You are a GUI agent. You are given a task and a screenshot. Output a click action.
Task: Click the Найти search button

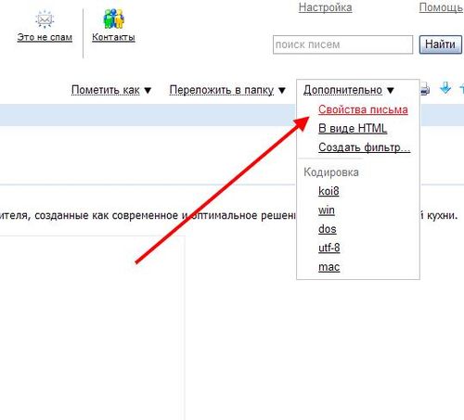(x=441, y=45)
